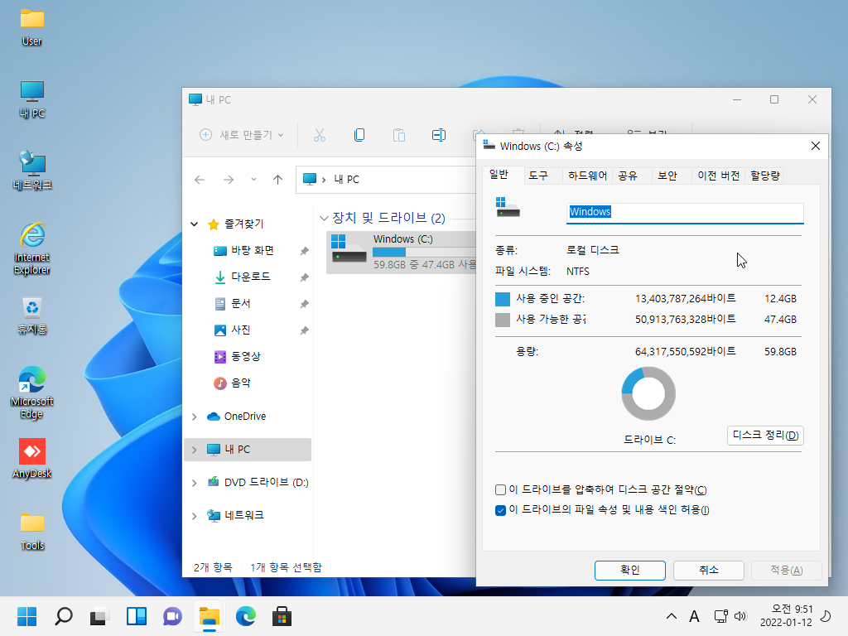Expand DVD 드라이브 (D:) node

click(194, 483)
